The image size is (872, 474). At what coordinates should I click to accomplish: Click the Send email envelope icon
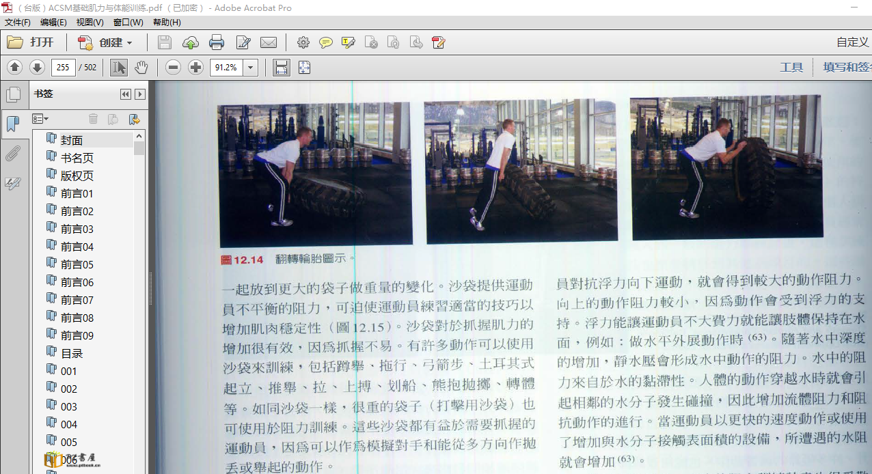point(269,42)
